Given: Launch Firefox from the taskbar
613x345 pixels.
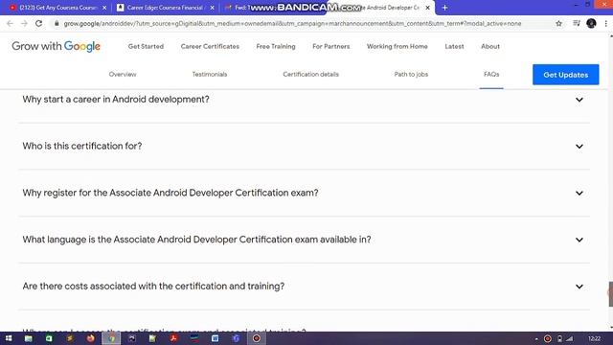Looking at the screenshot, I should [x=90, y=338].
